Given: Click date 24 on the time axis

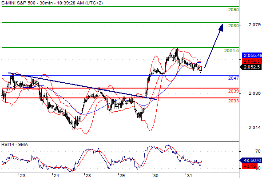Looking at the screenshot, I should (56, 176).
